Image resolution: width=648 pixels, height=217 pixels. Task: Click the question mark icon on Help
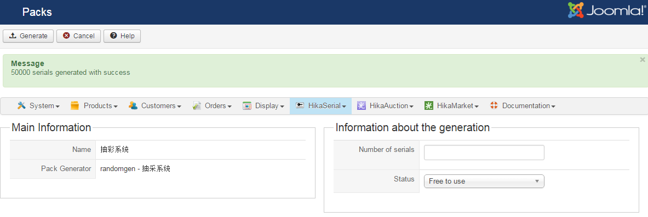pos(113,36)
